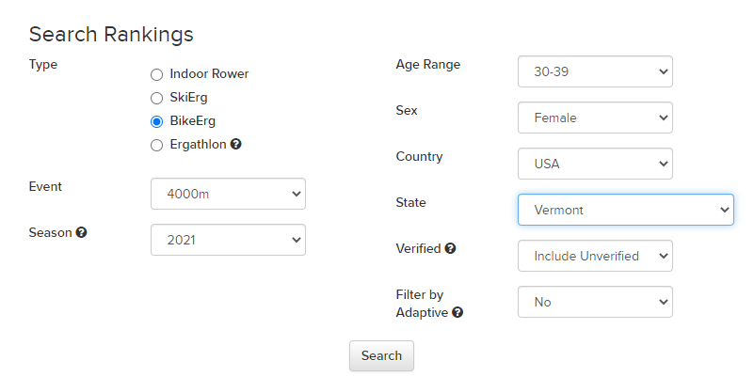Select the Indoor Rower radio button

(x=157, y=74)
